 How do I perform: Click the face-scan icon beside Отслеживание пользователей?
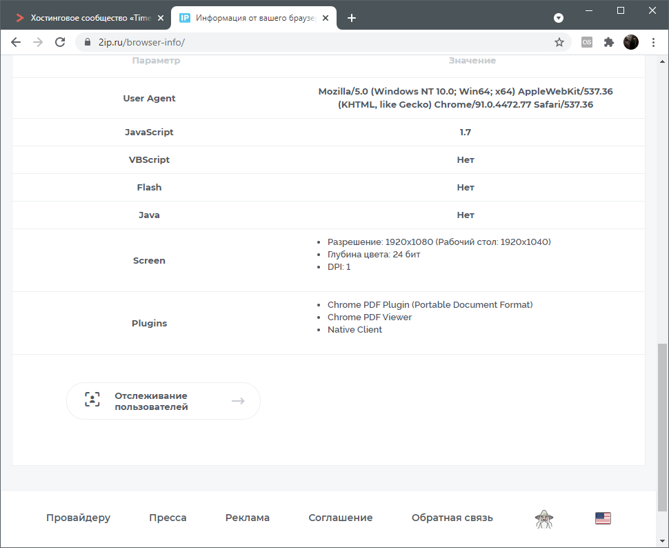[x=92, y=400]
